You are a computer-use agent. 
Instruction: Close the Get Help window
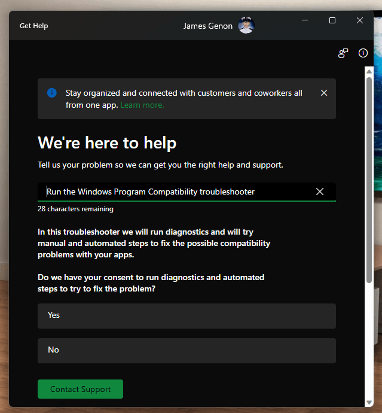[360, 20]
